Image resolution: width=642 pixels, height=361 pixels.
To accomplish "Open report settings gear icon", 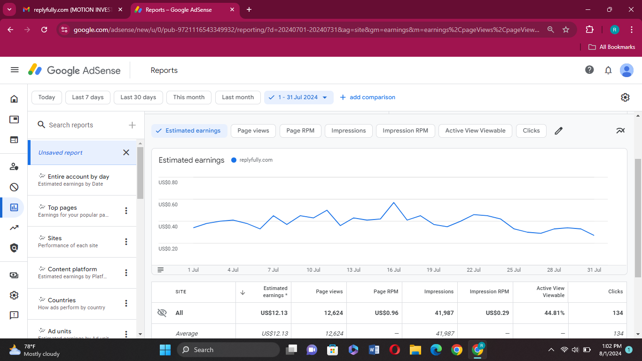I will tap(625, 97).
